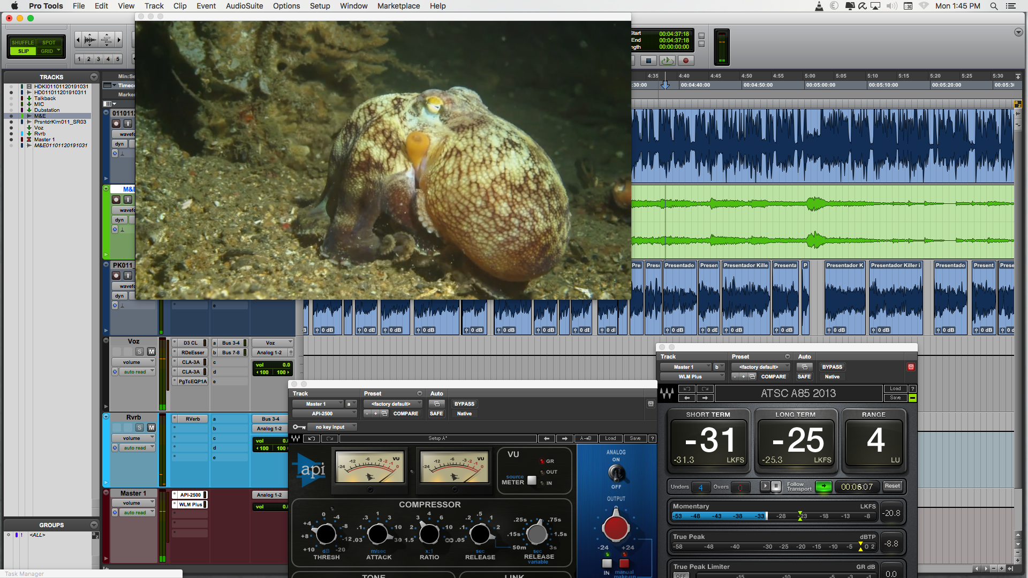Click the BYPASS button on API-2500 compressor
Image resolution: width=1028 pixels, height=578 pixels.
point(463,403)
